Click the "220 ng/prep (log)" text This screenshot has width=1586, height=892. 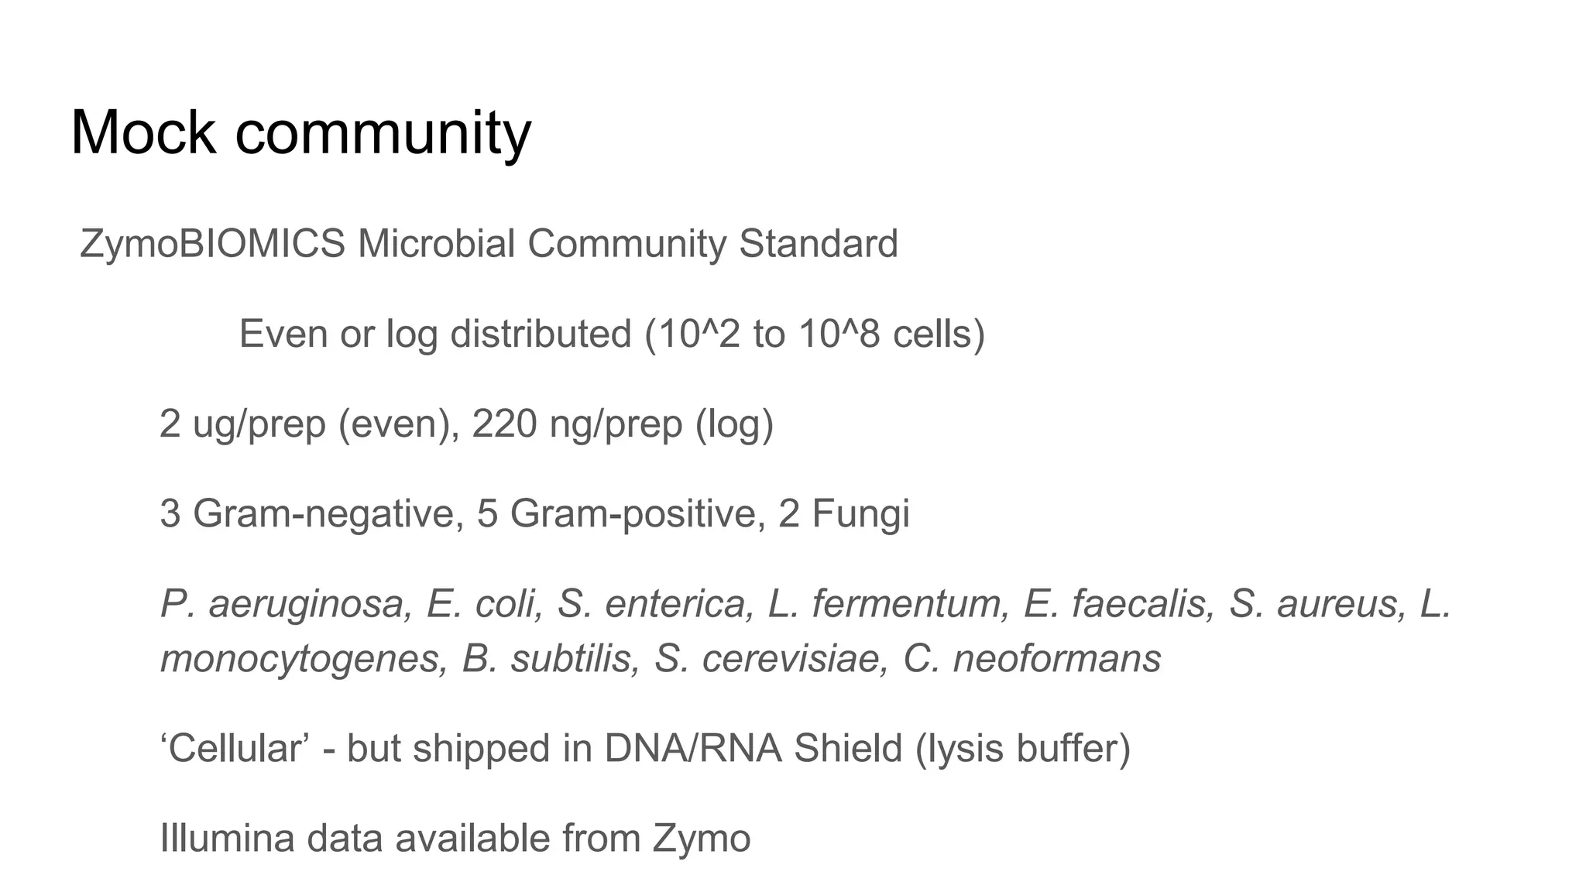pyautogui.click(x=623, y=424)
